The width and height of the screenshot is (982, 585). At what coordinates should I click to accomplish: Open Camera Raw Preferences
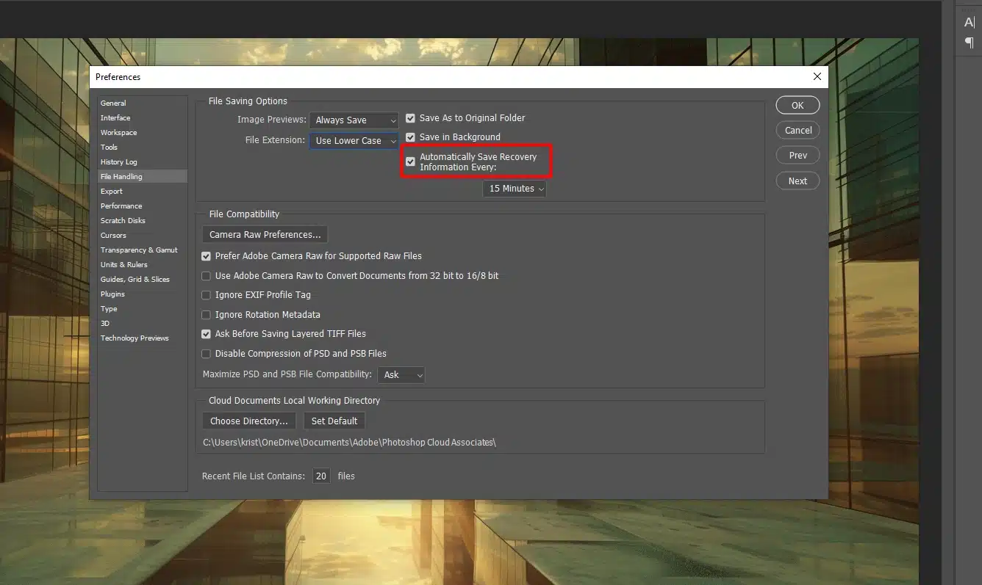(264, 234)
